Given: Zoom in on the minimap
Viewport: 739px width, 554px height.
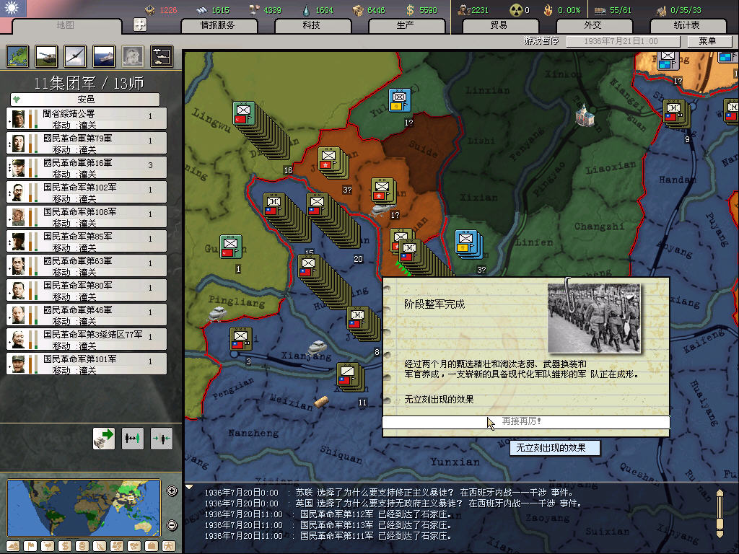Looking at the screenshot, I should pyautogui.click(x=172, y=491).
